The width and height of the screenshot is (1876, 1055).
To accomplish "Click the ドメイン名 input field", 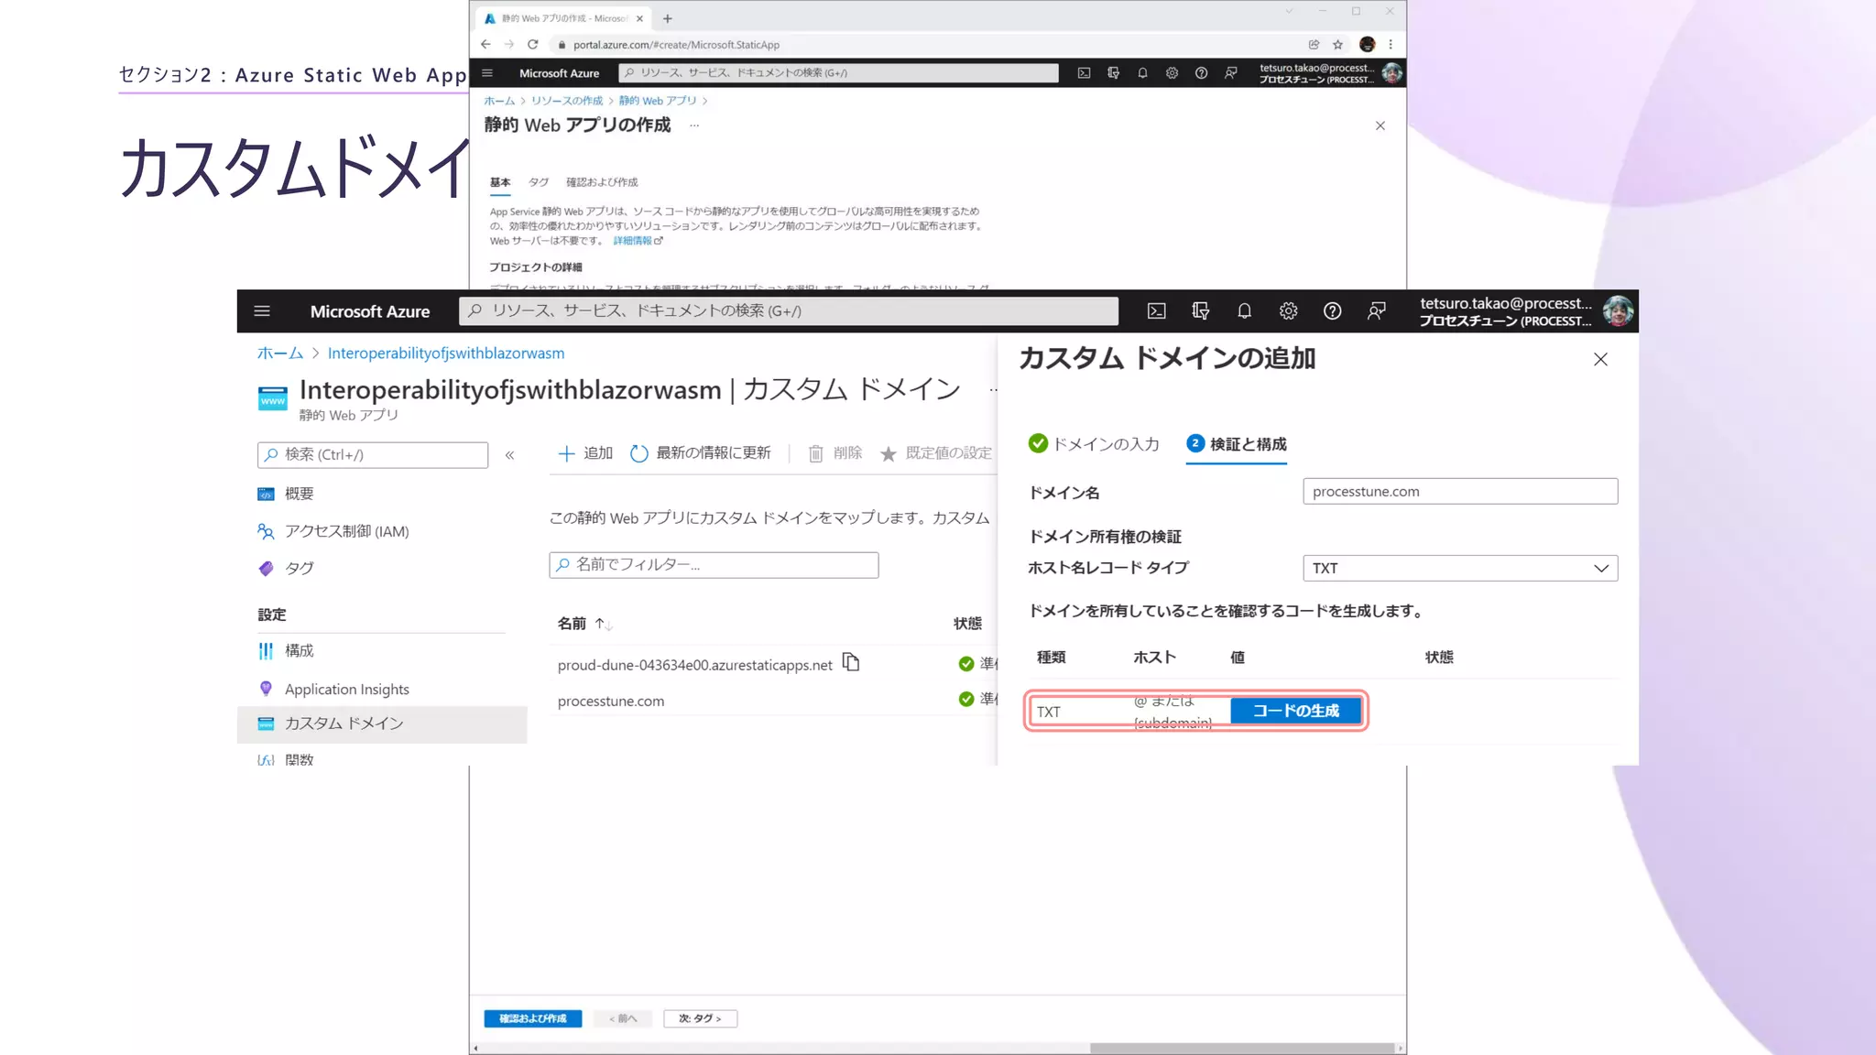I will tap(1459, 492).
